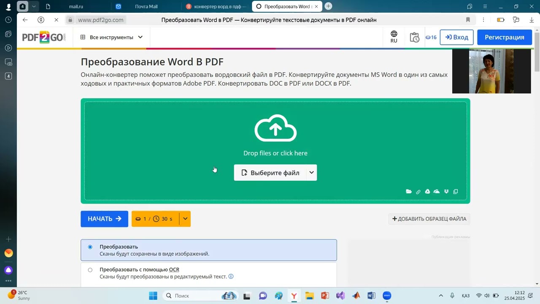
Task: Click the webcam video thumbnail
Action: click(x=491, y=71)
